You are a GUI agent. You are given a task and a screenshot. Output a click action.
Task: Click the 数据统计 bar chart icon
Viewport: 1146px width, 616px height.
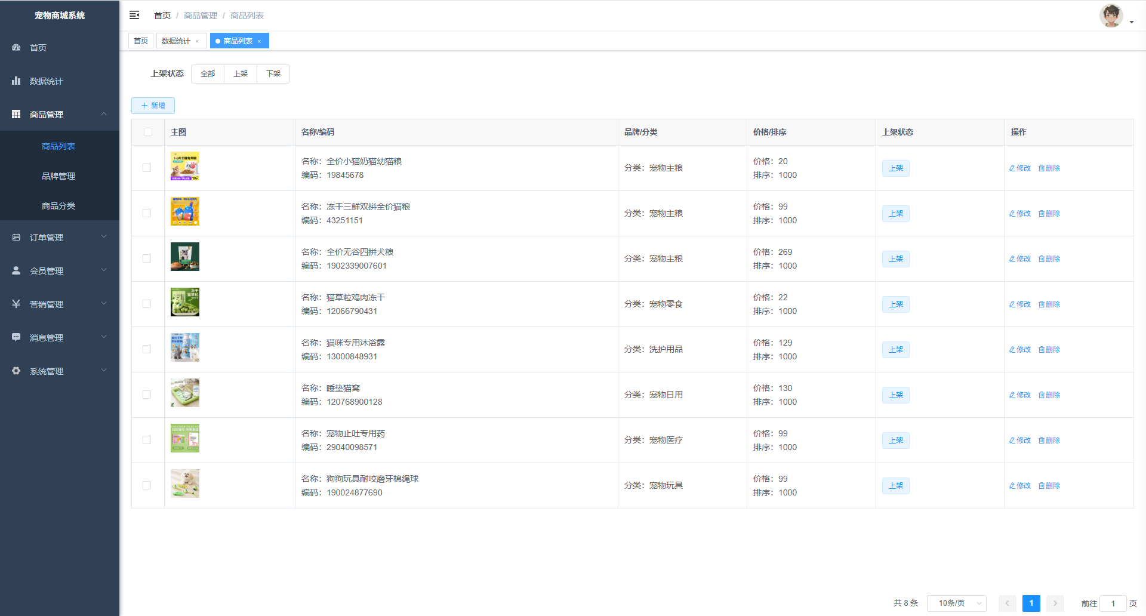pyautogui.click(x=16, y=81)
